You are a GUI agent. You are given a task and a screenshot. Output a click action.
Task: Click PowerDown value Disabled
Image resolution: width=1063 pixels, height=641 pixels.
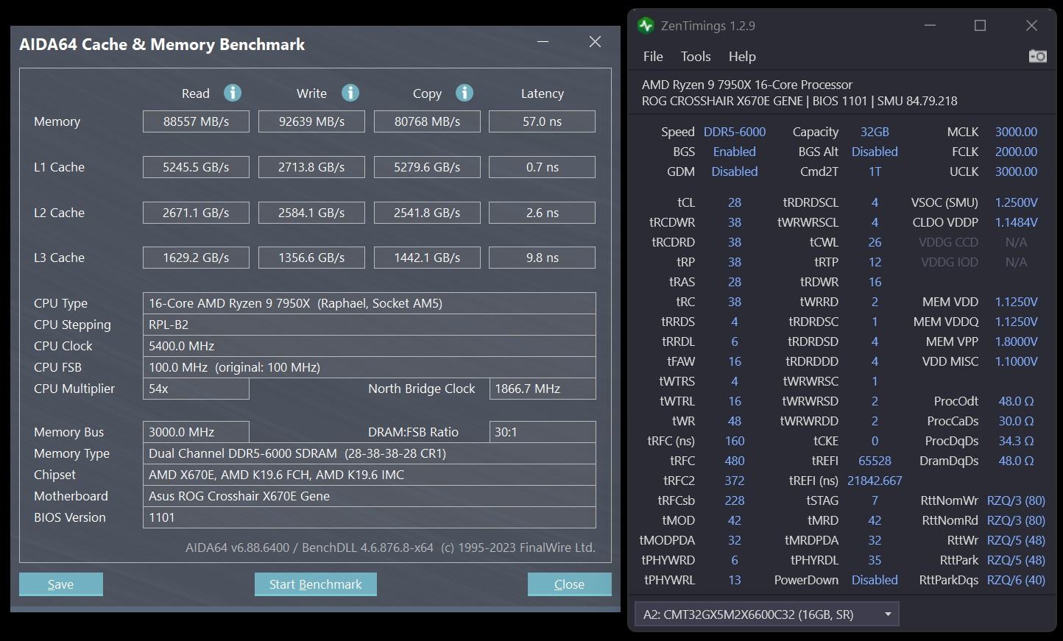(x=875, y=580)
